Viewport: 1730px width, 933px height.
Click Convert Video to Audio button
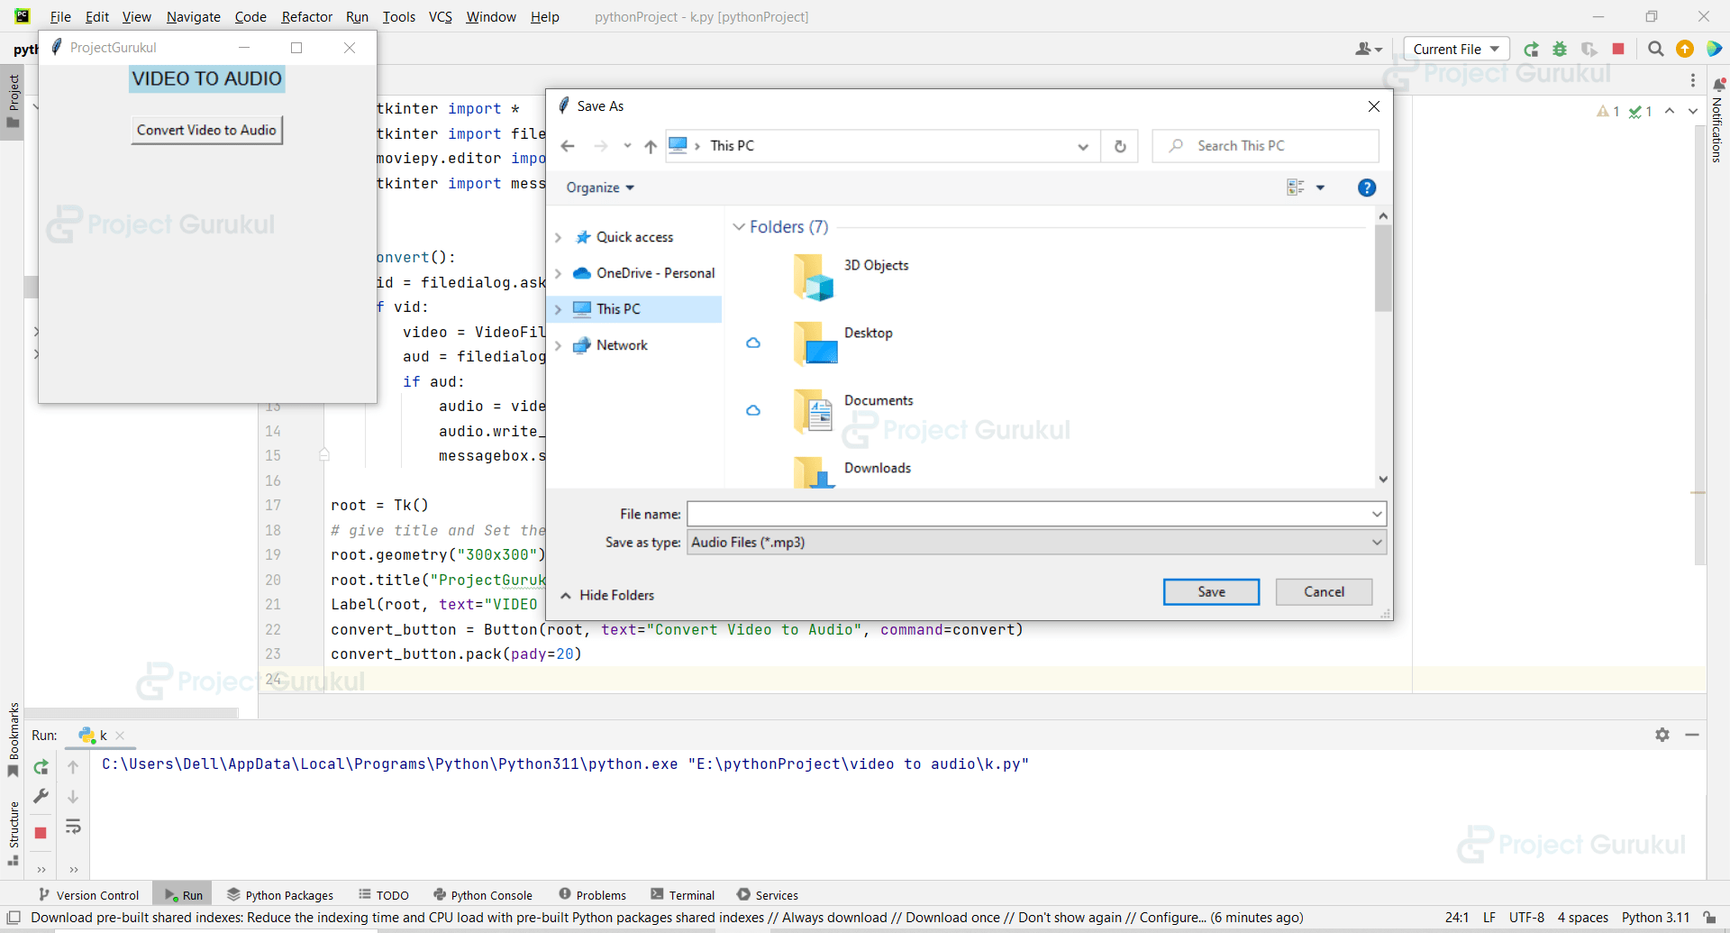(x=206, y=130)
